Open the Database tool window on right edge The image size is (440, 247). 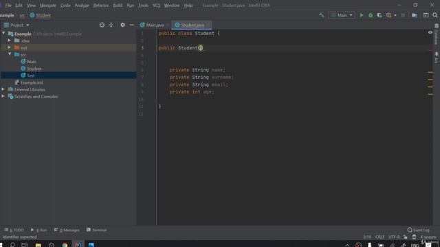[437, 34]
